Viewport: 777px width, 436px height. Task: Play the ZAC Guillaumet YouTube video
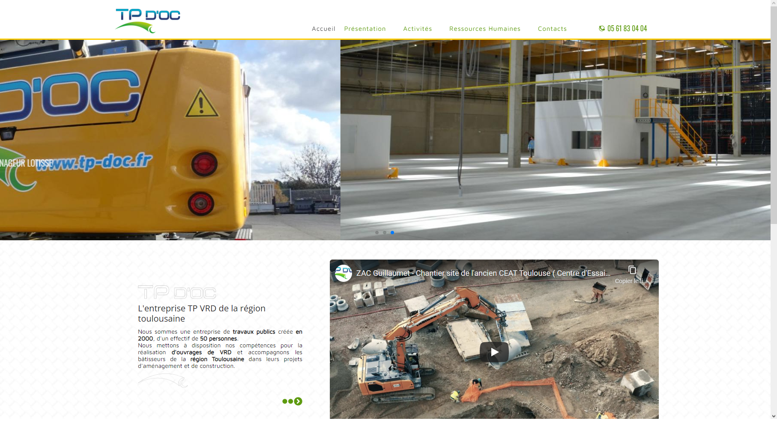click(494, 352)
